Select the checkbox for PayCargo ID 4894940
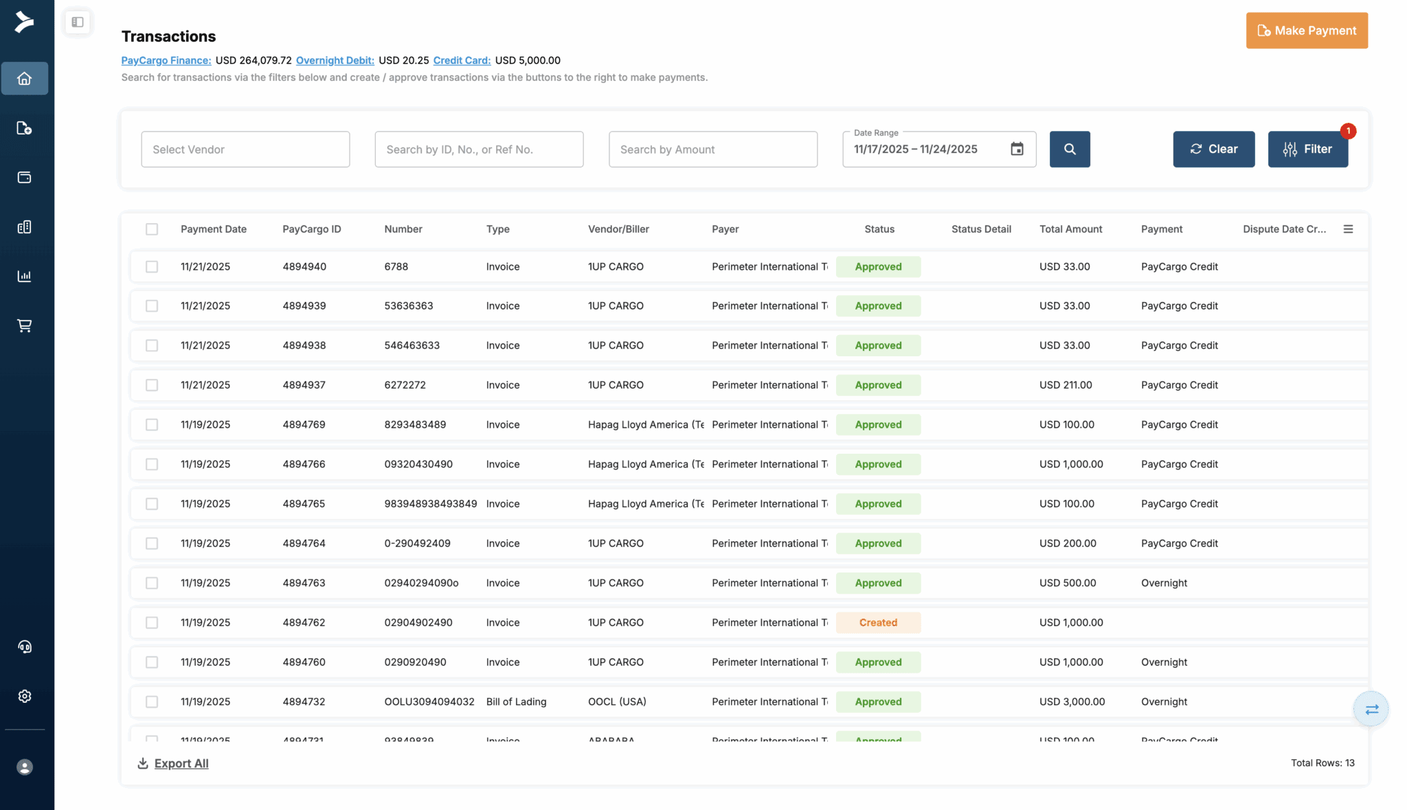The image size is (1407, 810). [x=152, y=266]
